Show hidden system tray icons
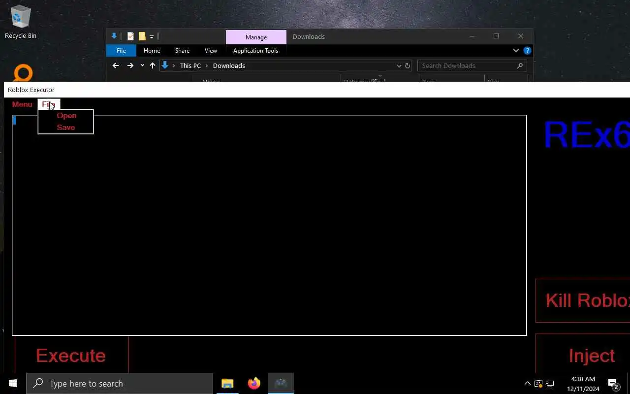Viewport: 630px width, 394px height. [x=527, y=383]
